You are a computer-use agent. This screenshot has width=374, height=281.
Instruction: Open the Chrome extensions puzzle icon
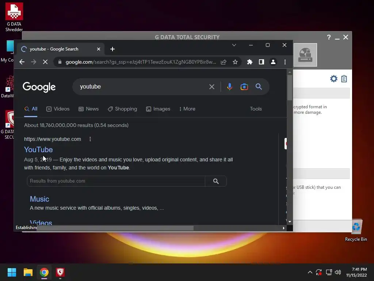tap(250, 62)
